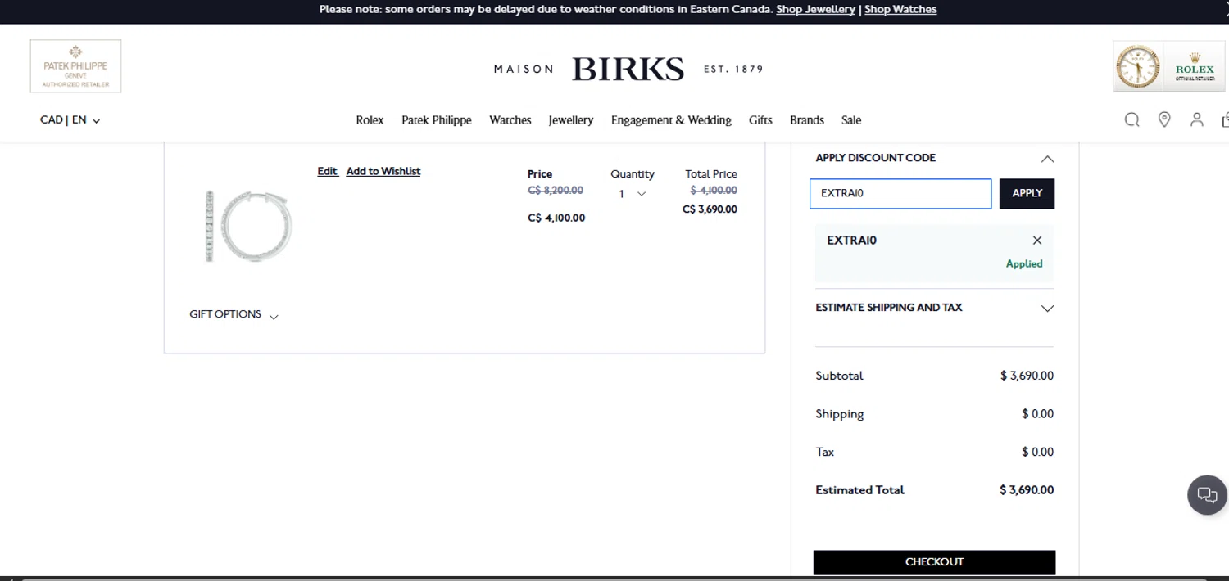Follow the Shop Watches banner link
1229x581 pixels.
pyautogui.click(x=900, y=10)
